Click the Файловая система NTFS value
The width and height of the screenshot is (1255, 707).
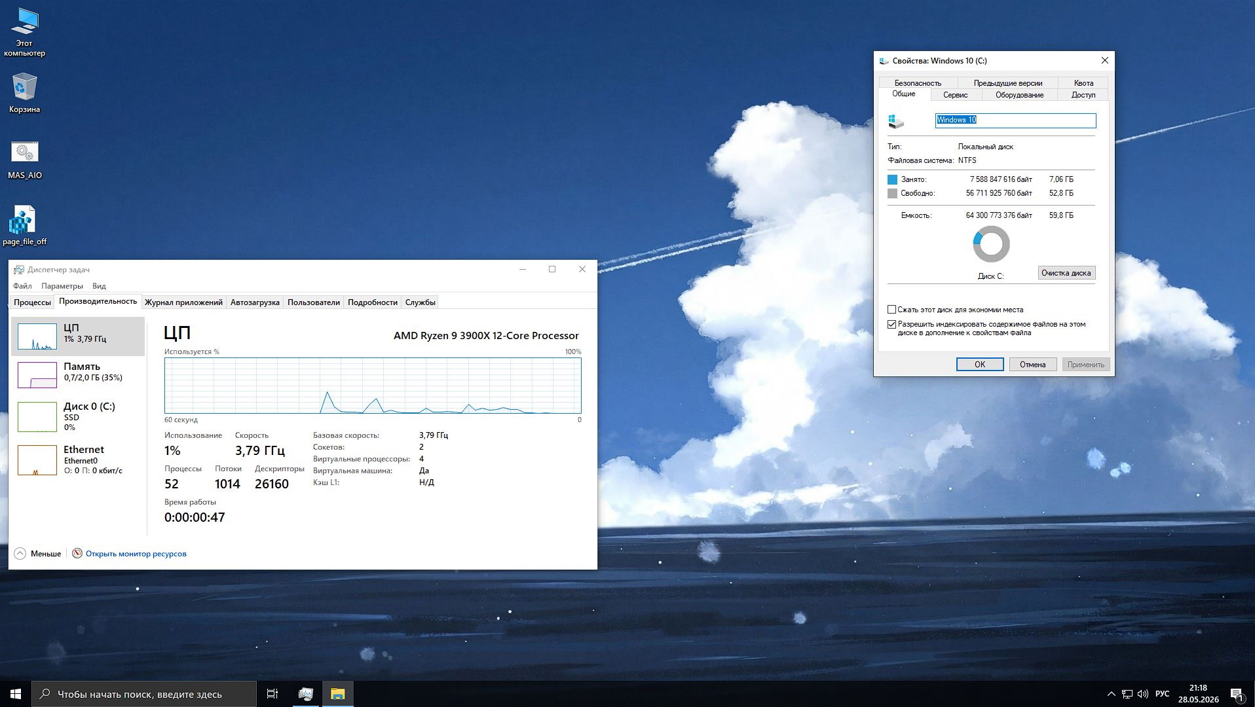point(967,160)
